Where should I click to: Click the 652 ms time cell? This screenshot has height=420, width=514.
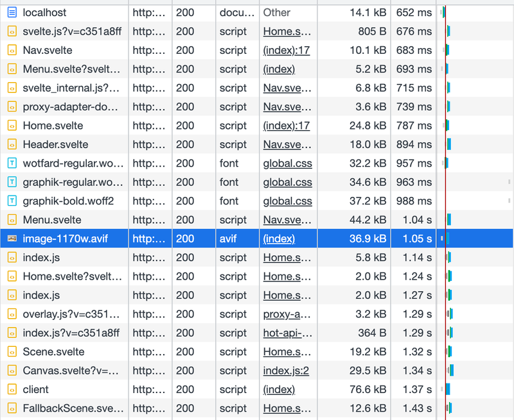pos(413,13)
